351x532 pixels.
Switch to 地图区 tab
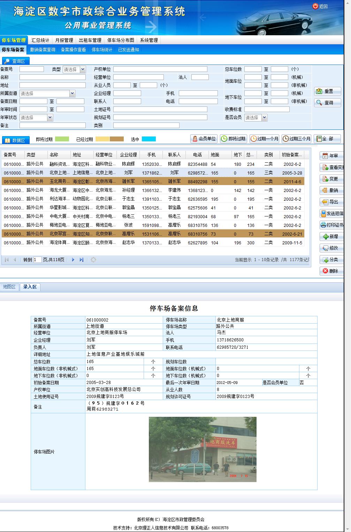pyautogui.click(x=9, y=287)
